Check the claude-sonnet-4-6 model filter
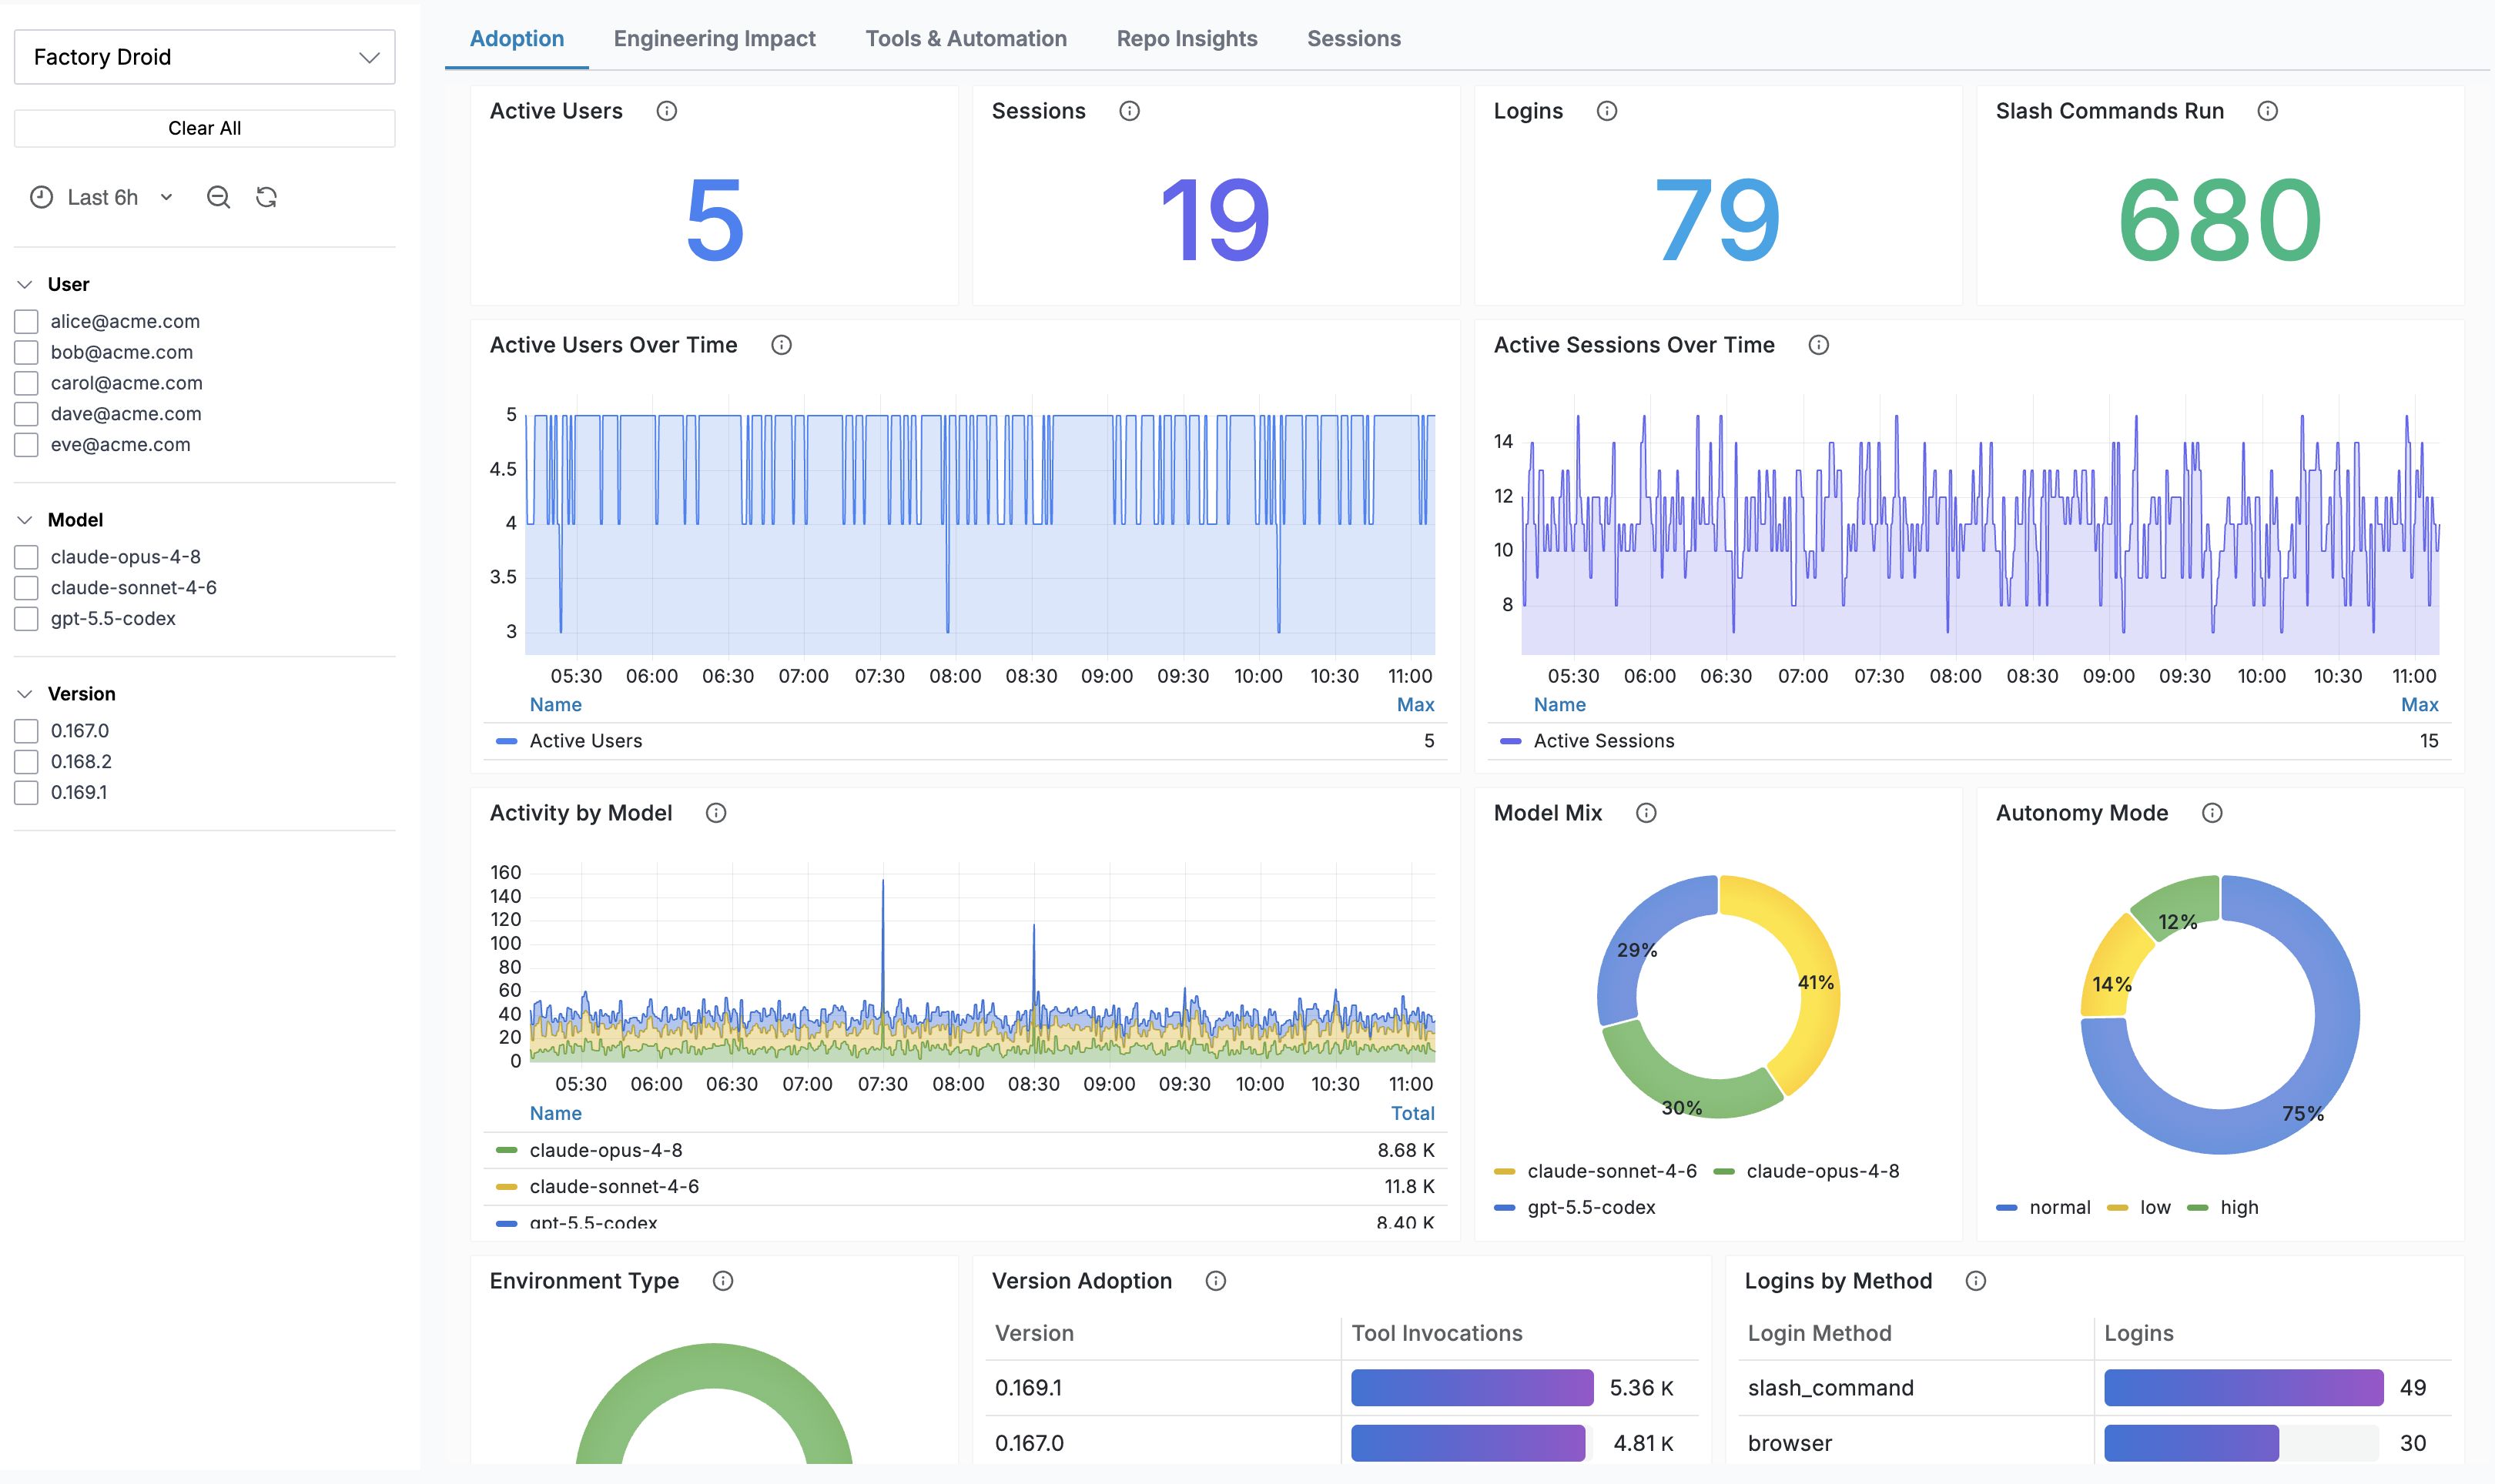The height and width of the screenshot is (1484, 2495). coord(26,588)
